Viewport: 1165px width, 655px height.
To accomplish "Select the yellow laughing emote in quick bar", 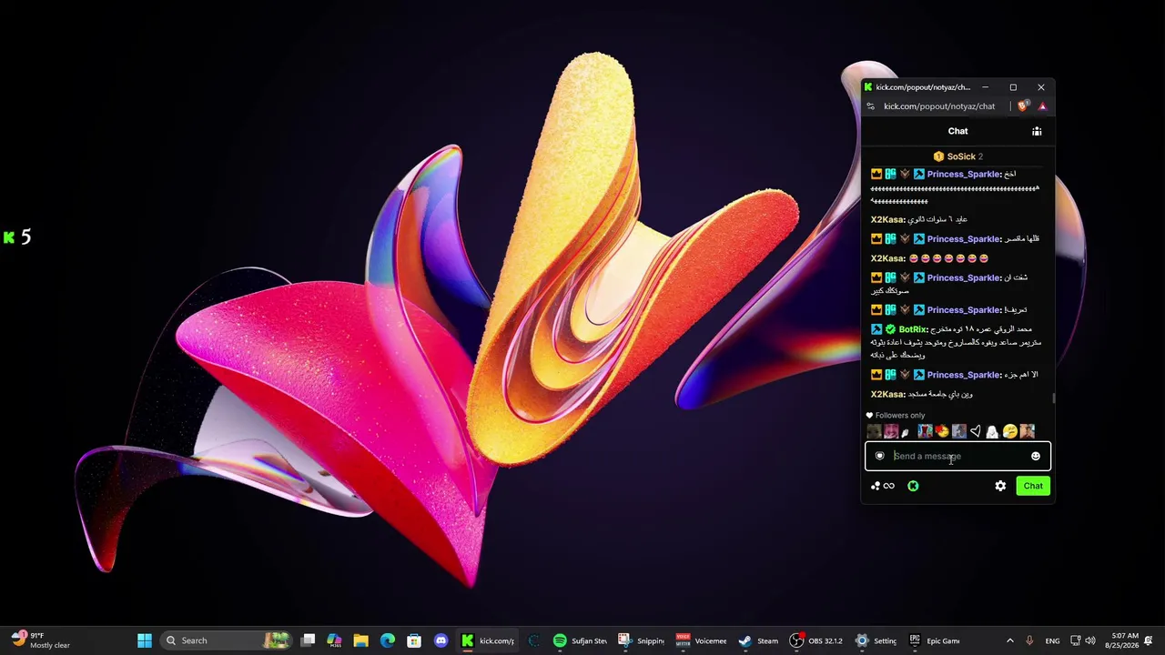I will 1009,432.
